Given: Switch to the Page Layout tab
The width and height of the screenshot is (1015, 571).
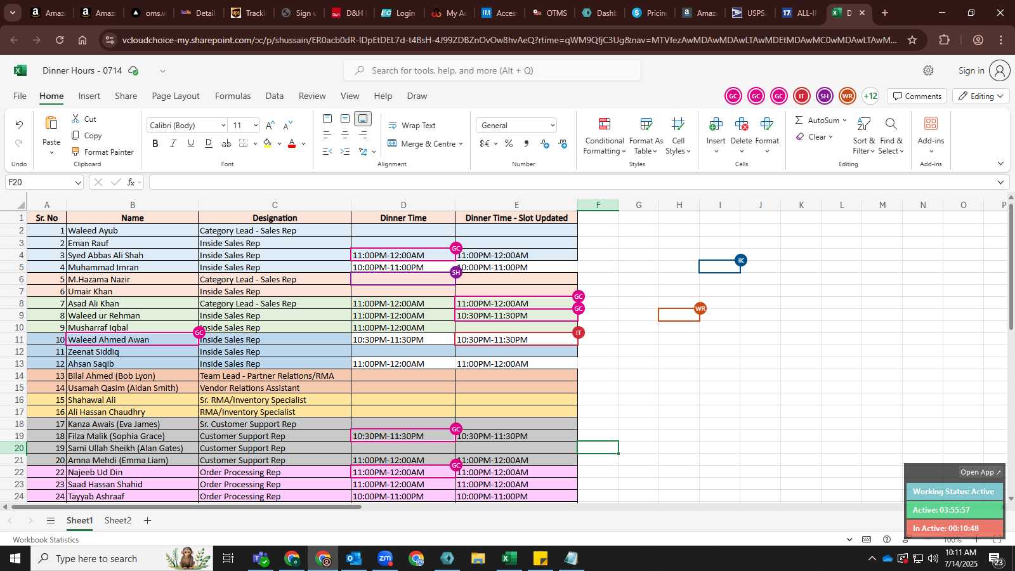Looking at the screenshot, I should tap(176, 96).
